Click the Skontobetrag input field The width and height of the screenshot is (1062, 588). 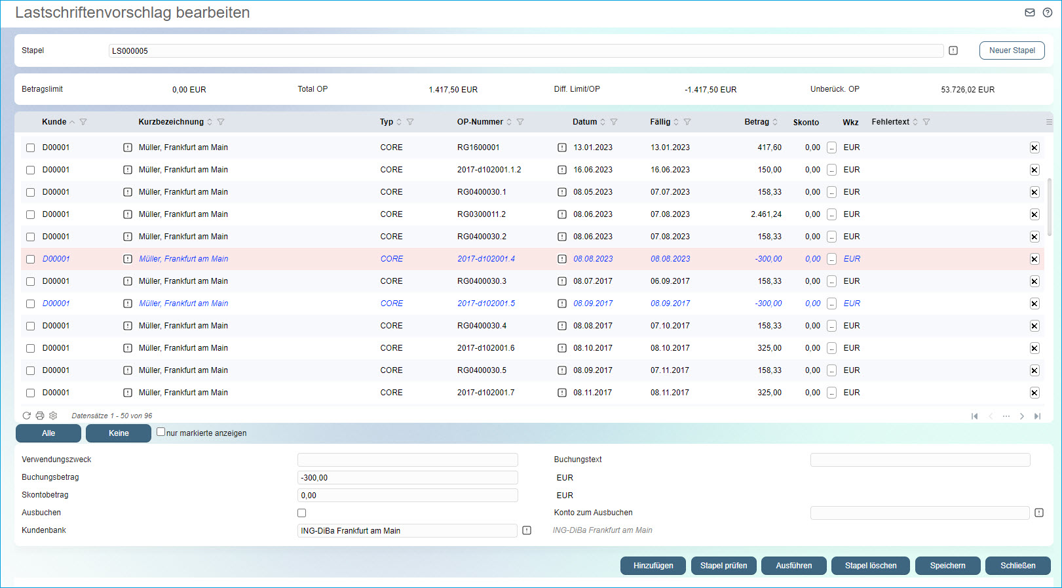pos(408,495)
